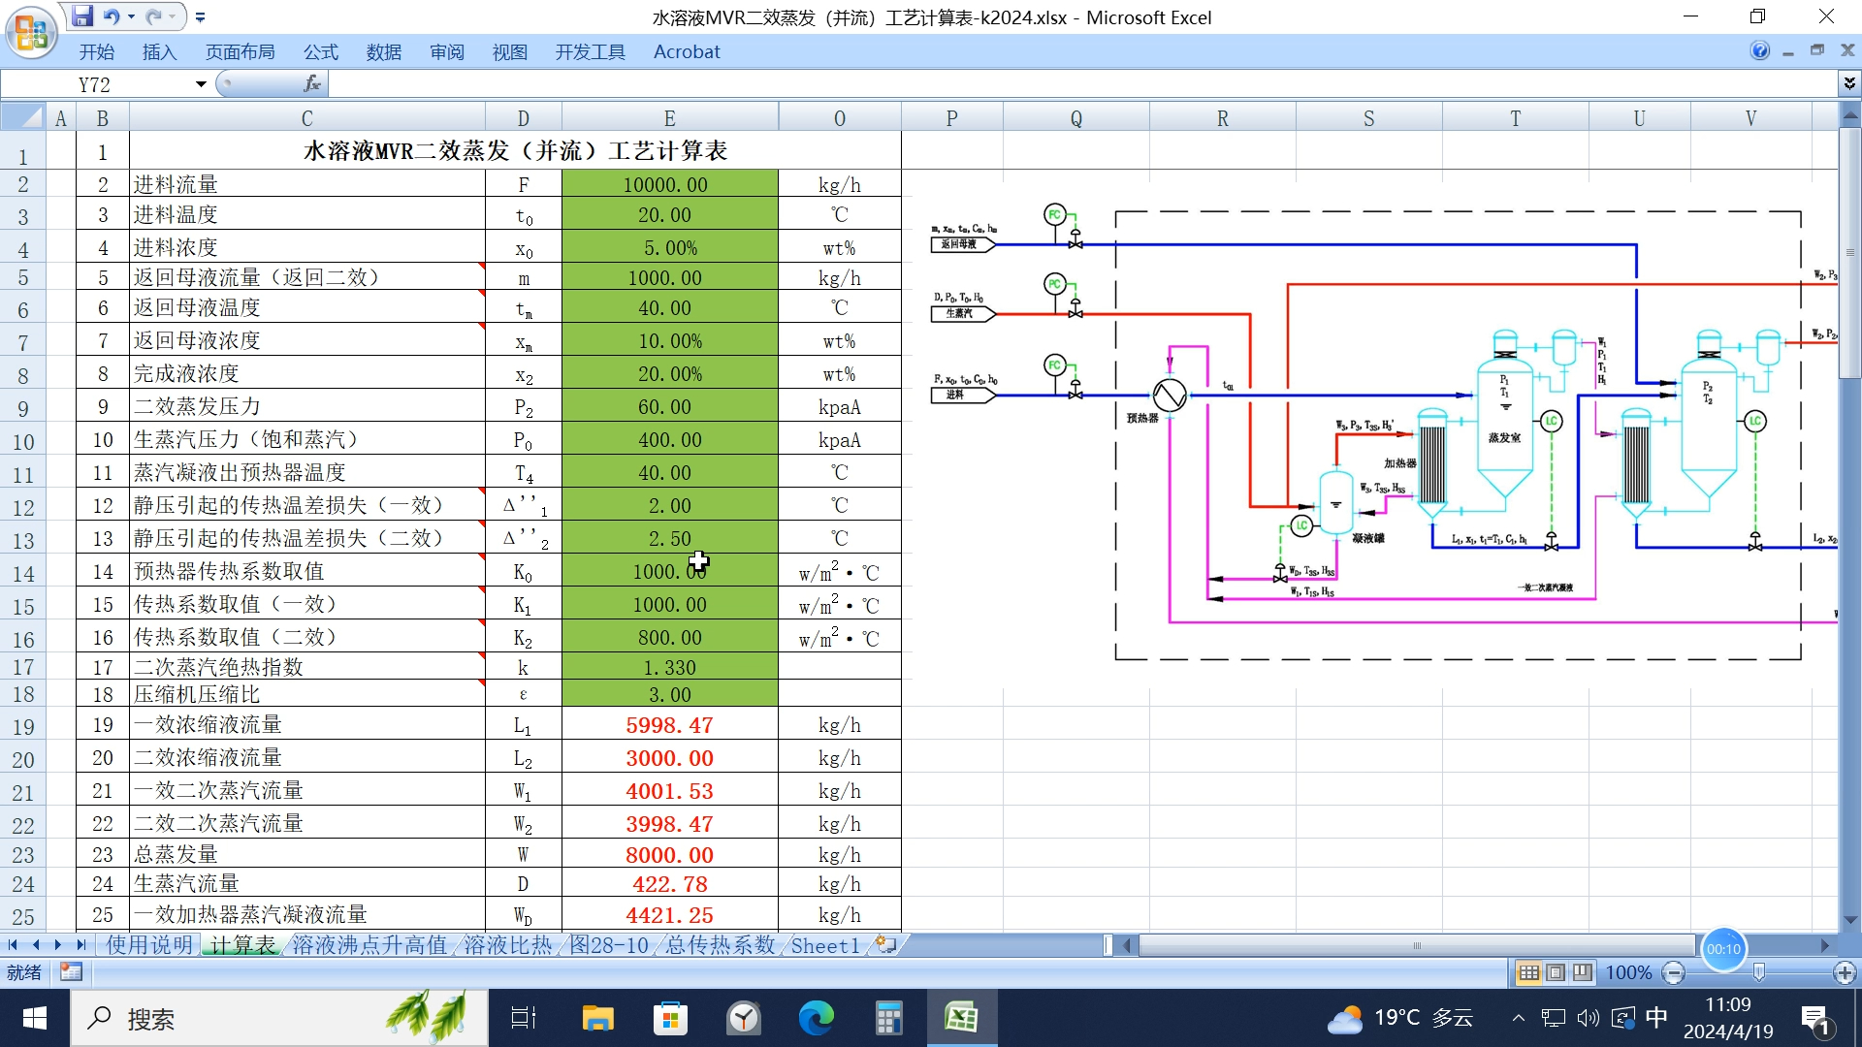This screenshot has height=1047, width=1862.
Task: Expand the formula bar chevron
Action: click(x=1849, y=84)
